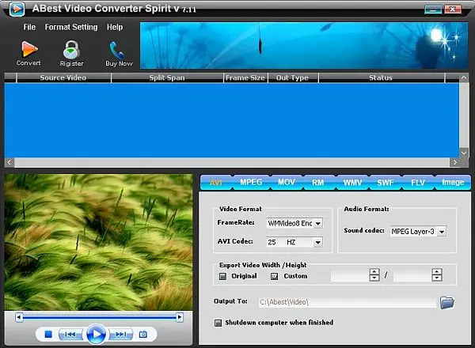
Task: Decrease export width with down arrow
Action: [374, 278]
